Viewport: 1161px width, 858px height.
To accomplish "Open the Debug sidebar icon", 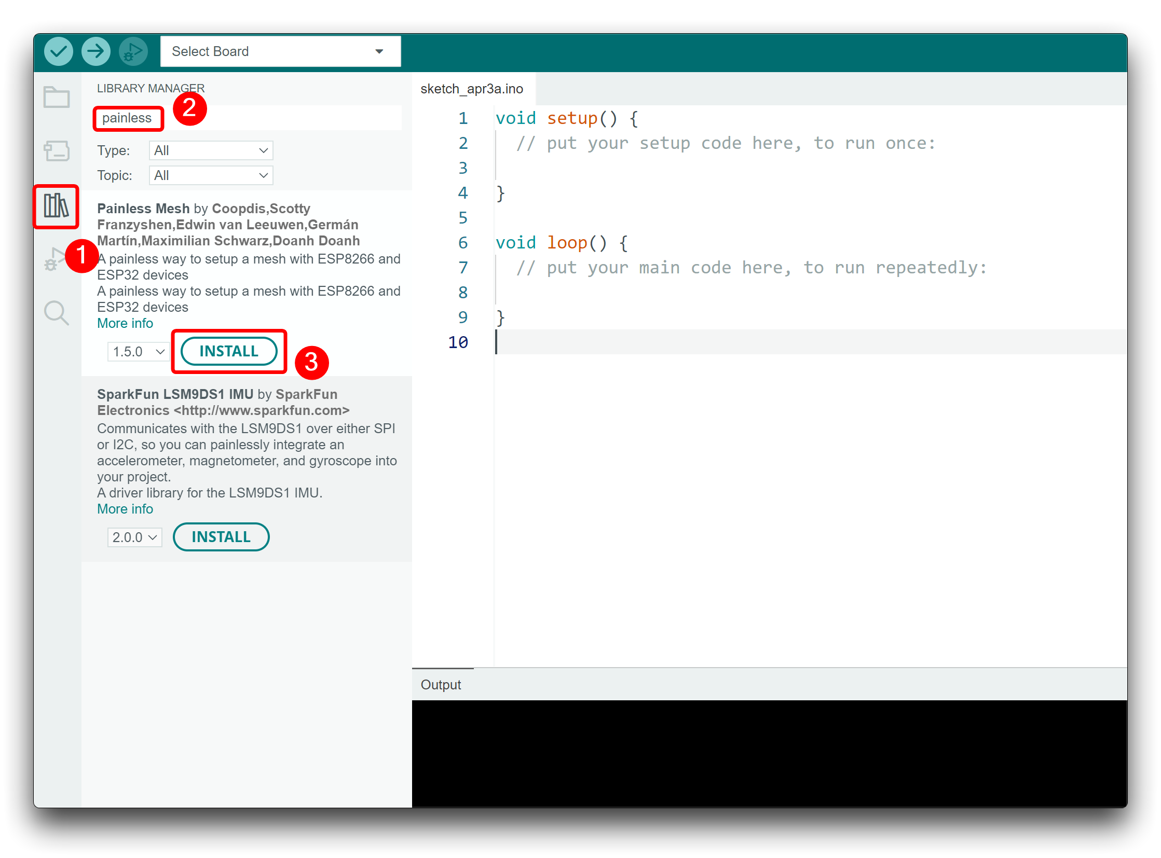I will click(54, 259).
